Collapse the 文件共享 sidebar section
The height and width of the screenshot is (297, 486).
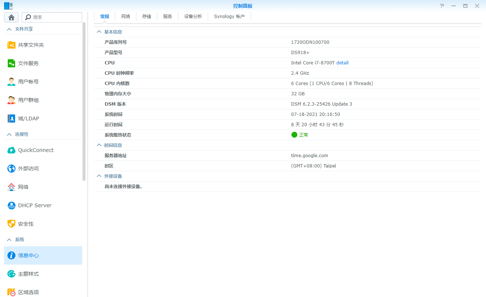click(x=9, y=29)
